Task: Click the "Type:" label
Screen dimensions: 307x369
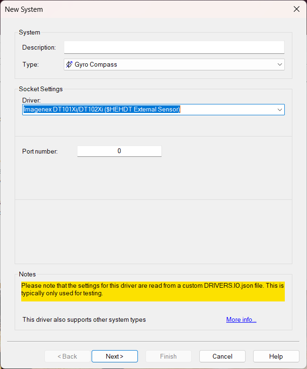Action: pos(30,64)
